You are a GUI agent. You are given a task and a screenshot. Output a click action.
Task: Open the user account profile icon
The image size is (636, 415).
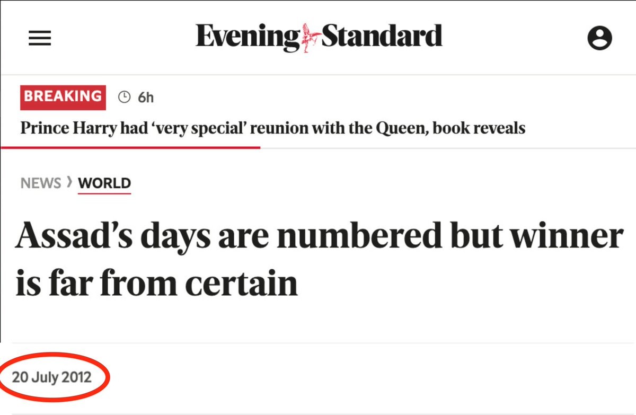point(599,39)
